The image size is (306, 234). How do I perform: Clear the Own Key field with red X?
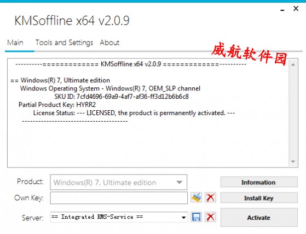(x=210, y=197)
